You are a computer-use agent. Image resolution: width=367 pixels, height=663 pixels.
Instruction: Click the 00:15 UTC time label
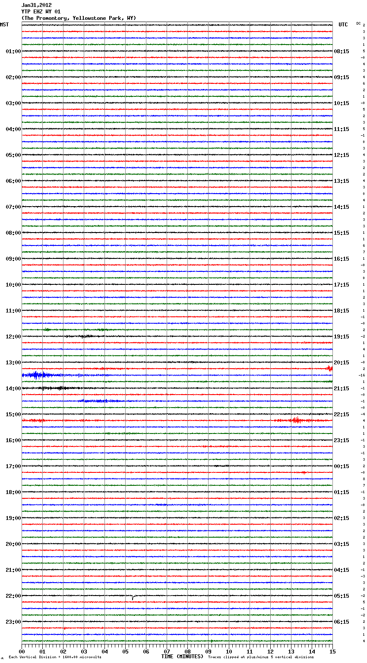[x=342, y=466]
